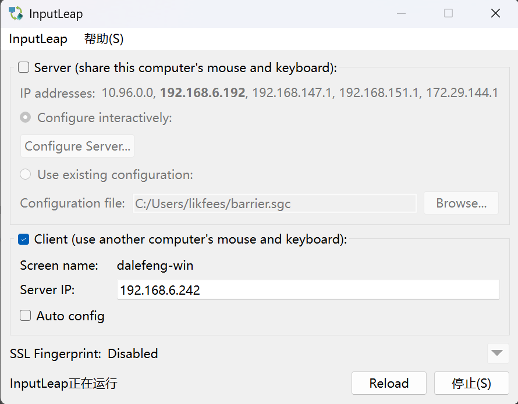Image resolution: width=518 pixels, height=404 pixels.
Task: Expand the SSL Fingerprint dropdown arrow
Action: 497,353
